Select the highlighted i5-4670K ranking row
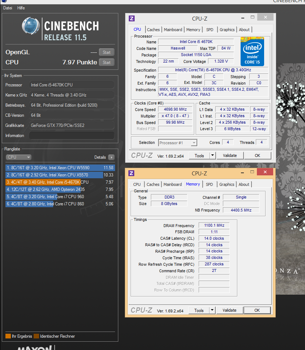305x350 pixels. [60, 182]
